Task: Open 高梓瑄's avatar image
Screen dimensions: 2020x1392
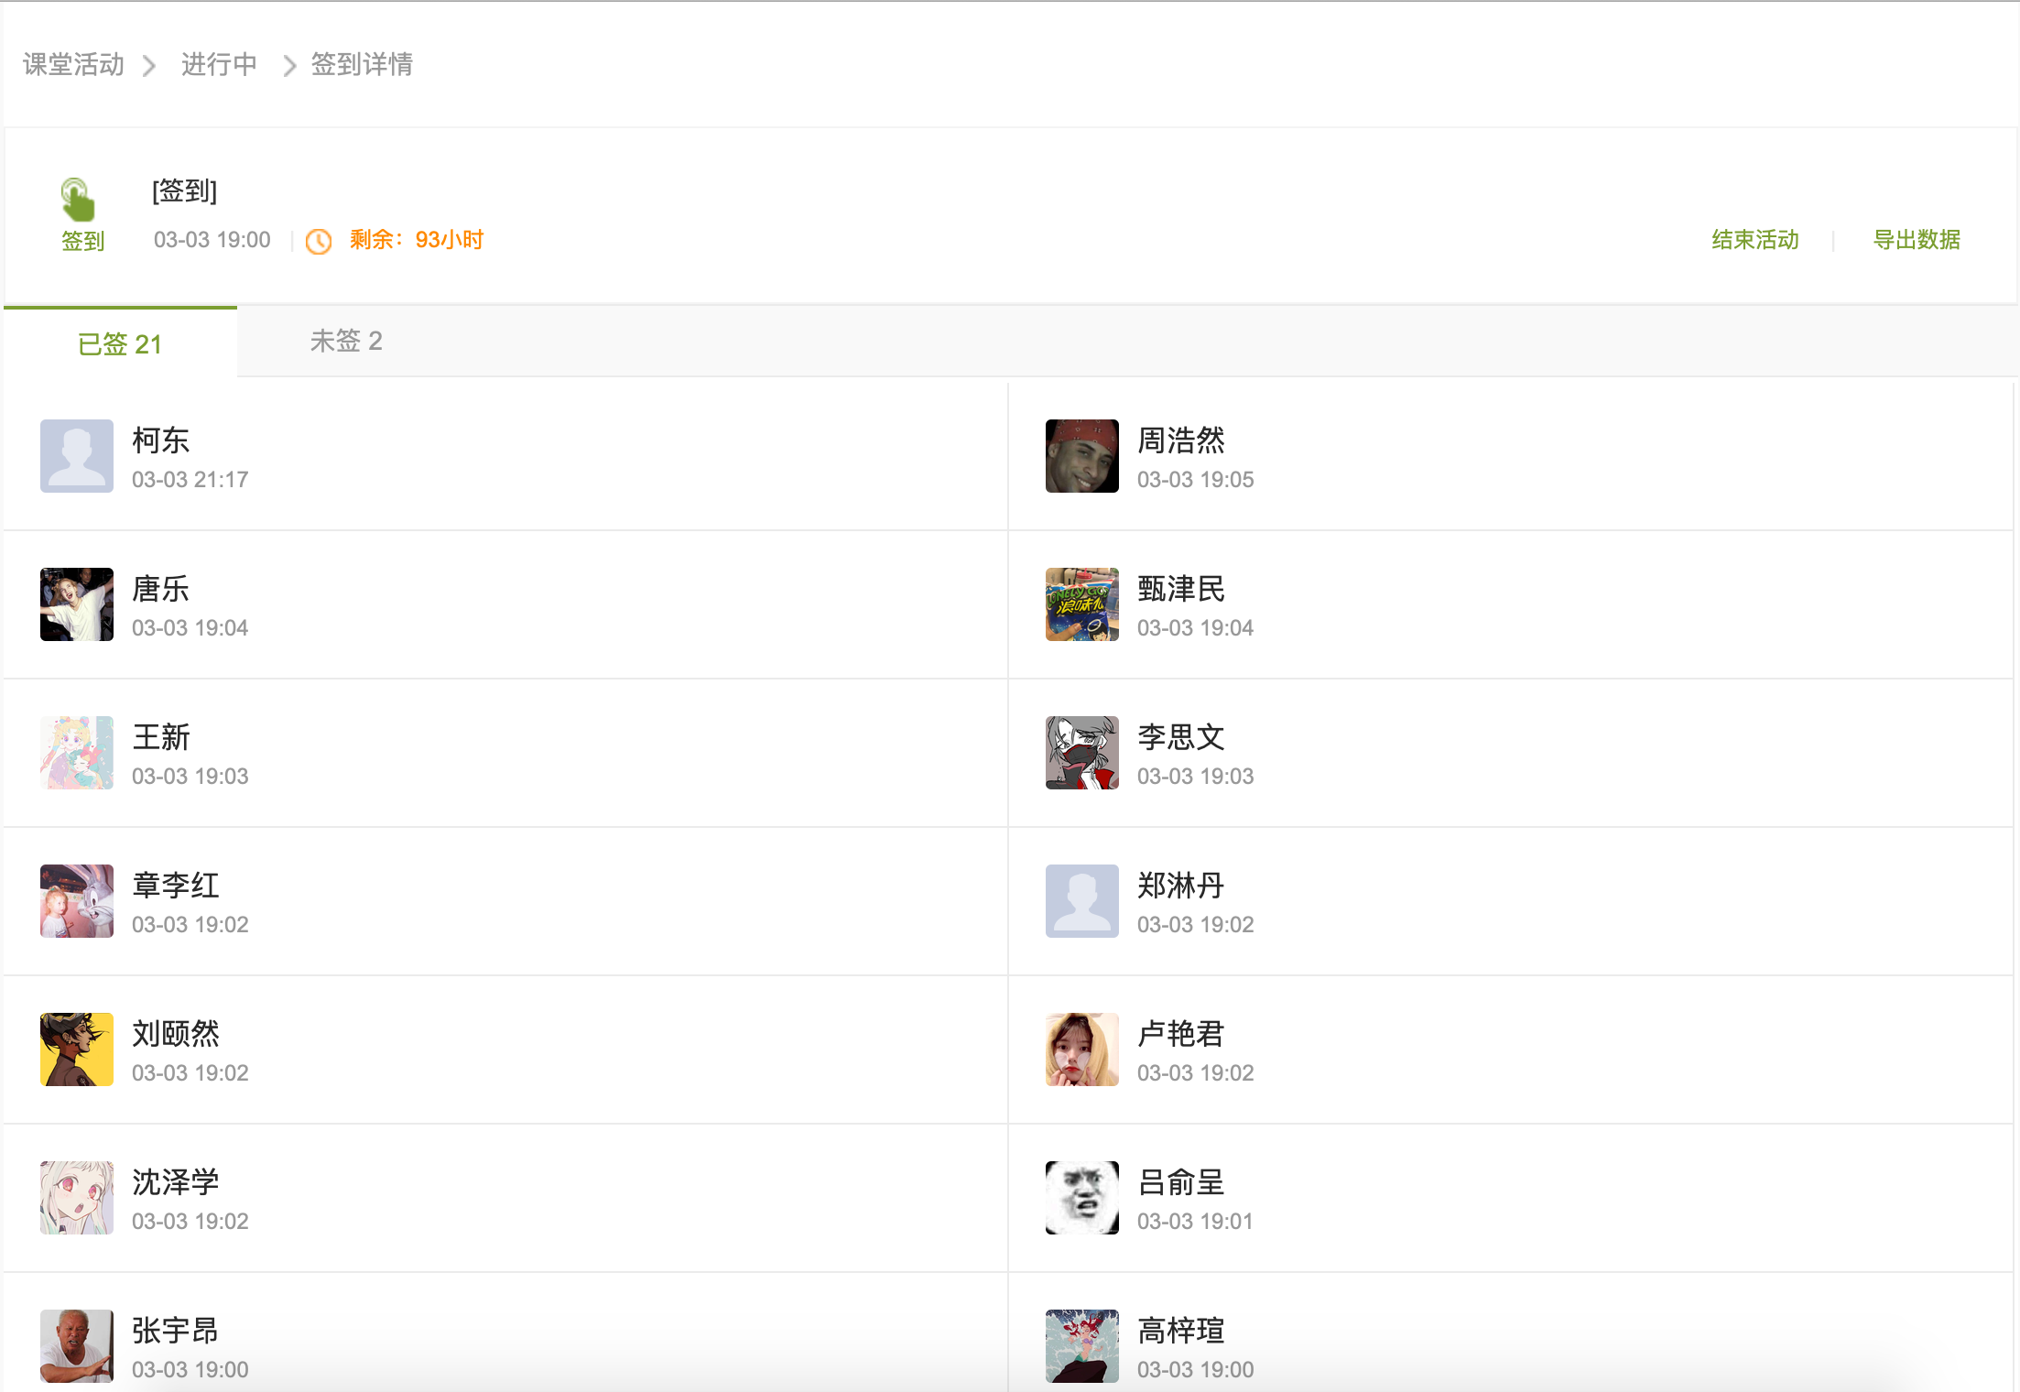Action: pos(1082,1346)
